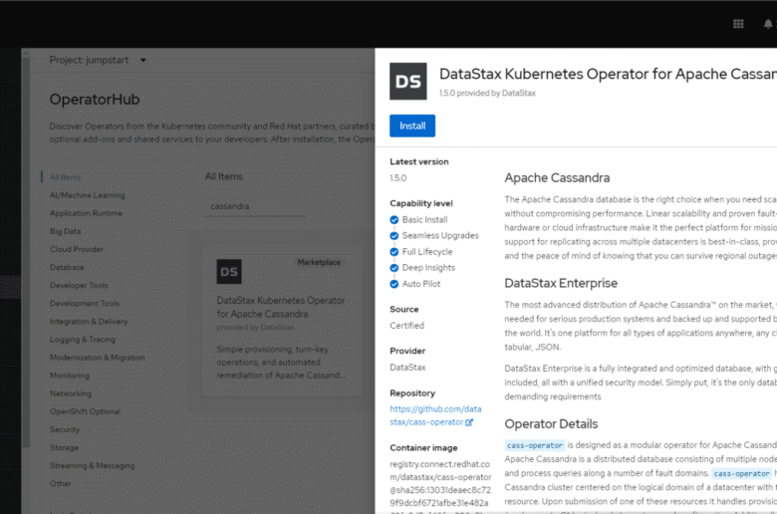Select the Other category

pyautogui.click(x=61, y=484)
